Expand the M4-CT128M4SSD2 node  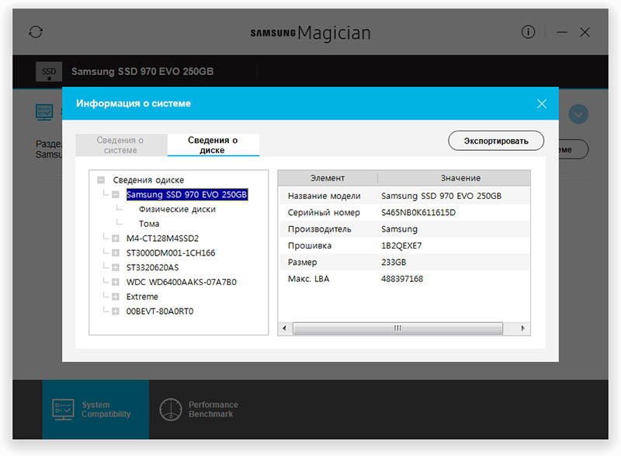(x=115, y=238)
